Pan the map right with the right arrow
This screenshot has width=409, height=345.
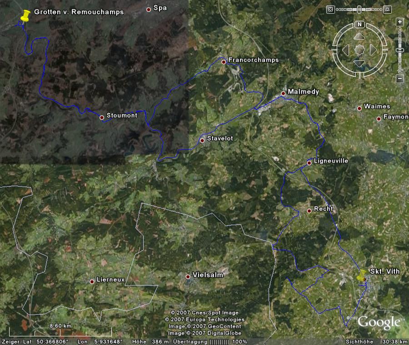pyautogui.click(x=373, y=49)
